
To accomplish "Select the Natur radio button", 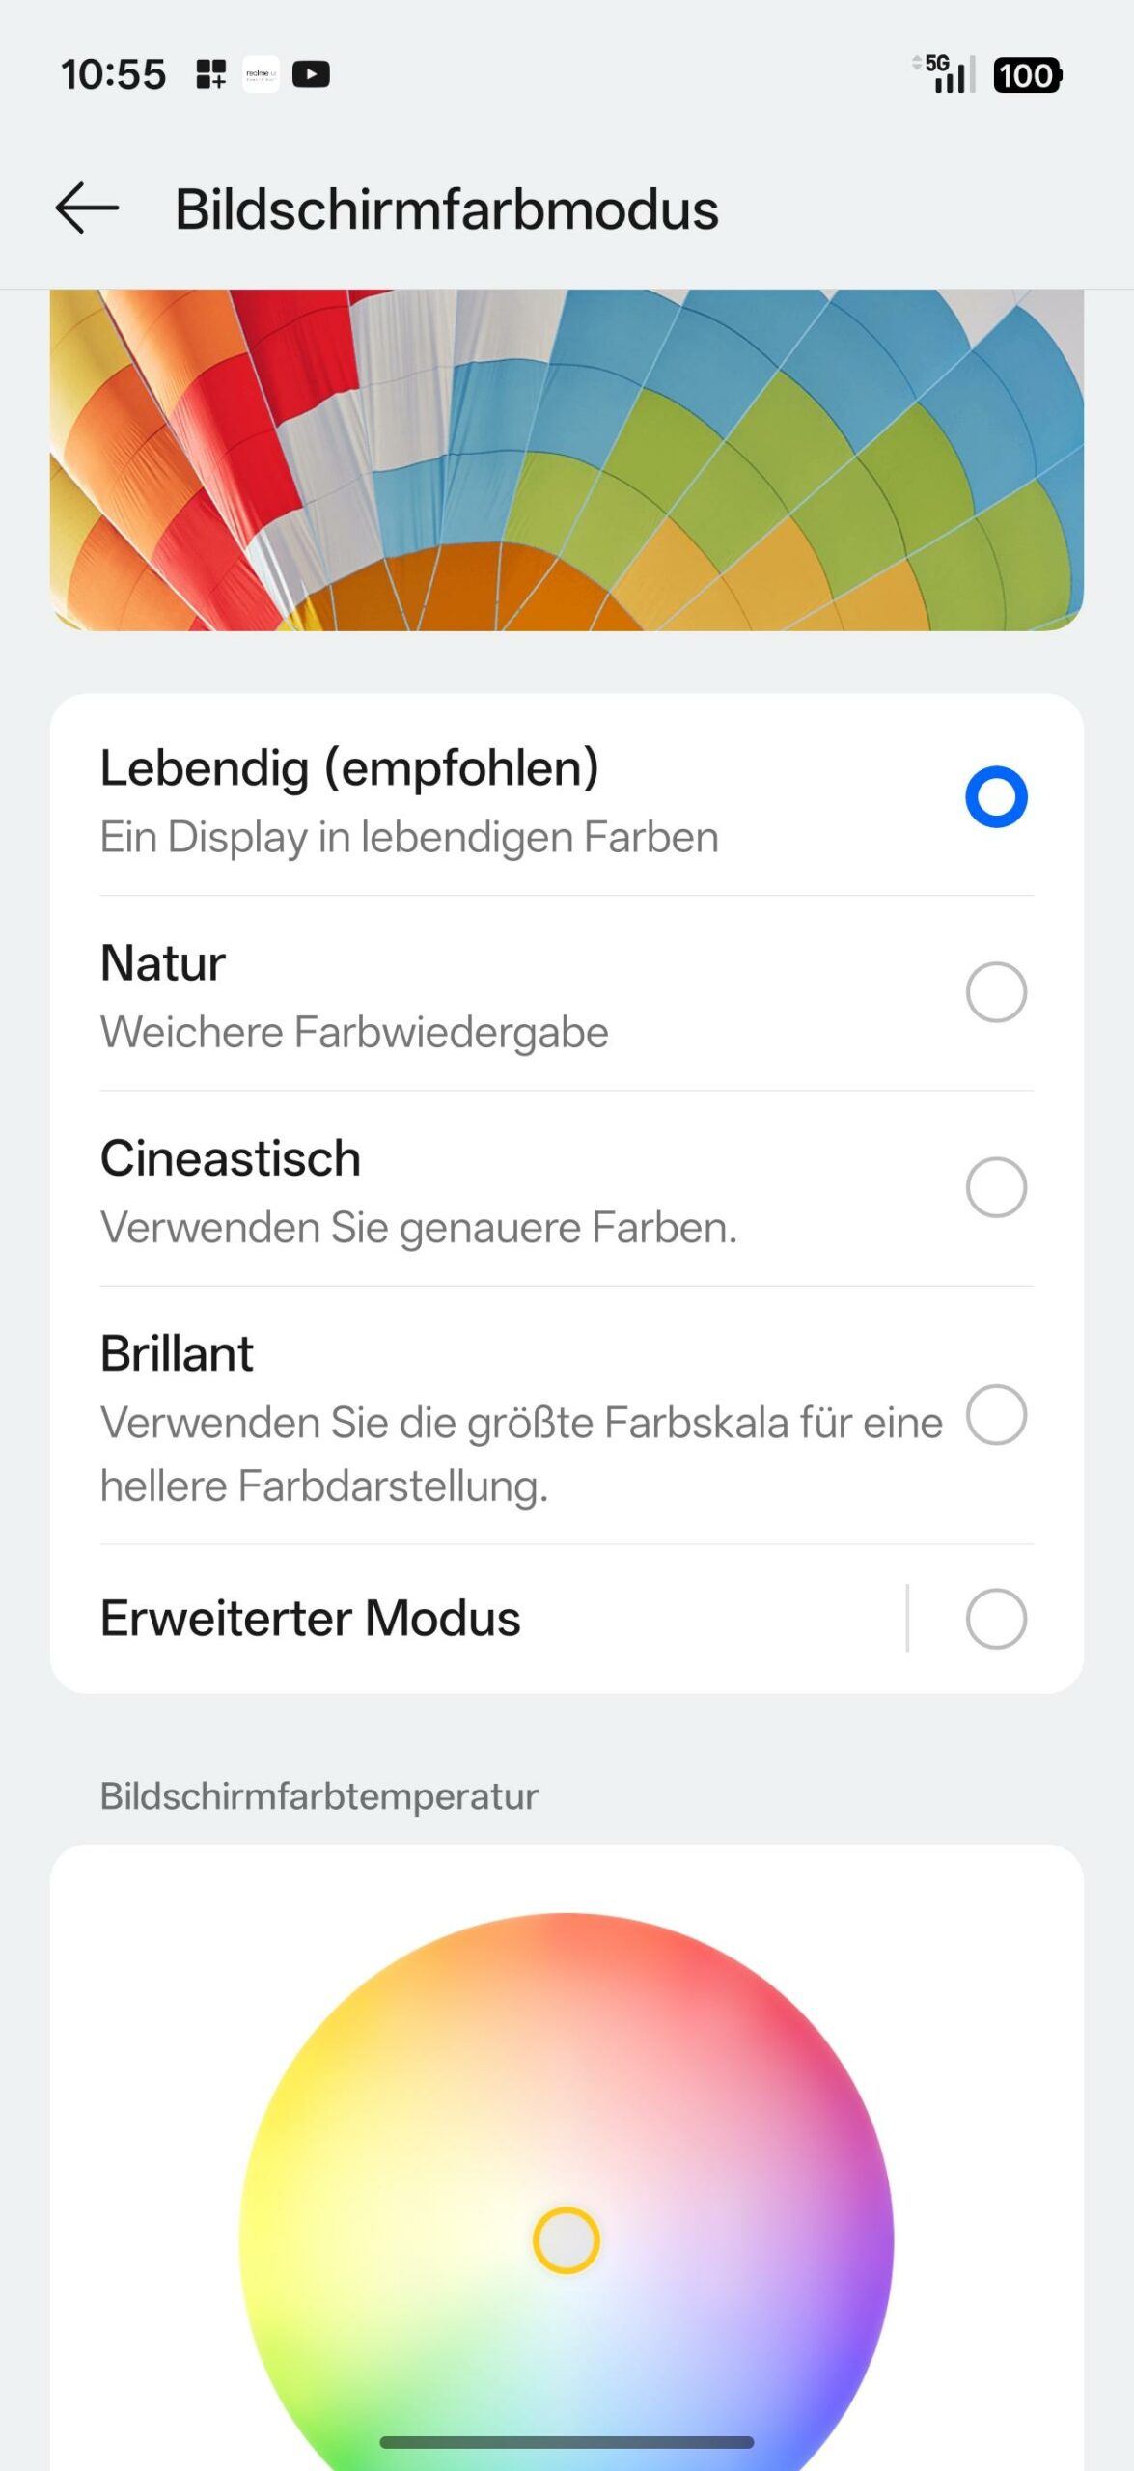I will pos(996,992).
